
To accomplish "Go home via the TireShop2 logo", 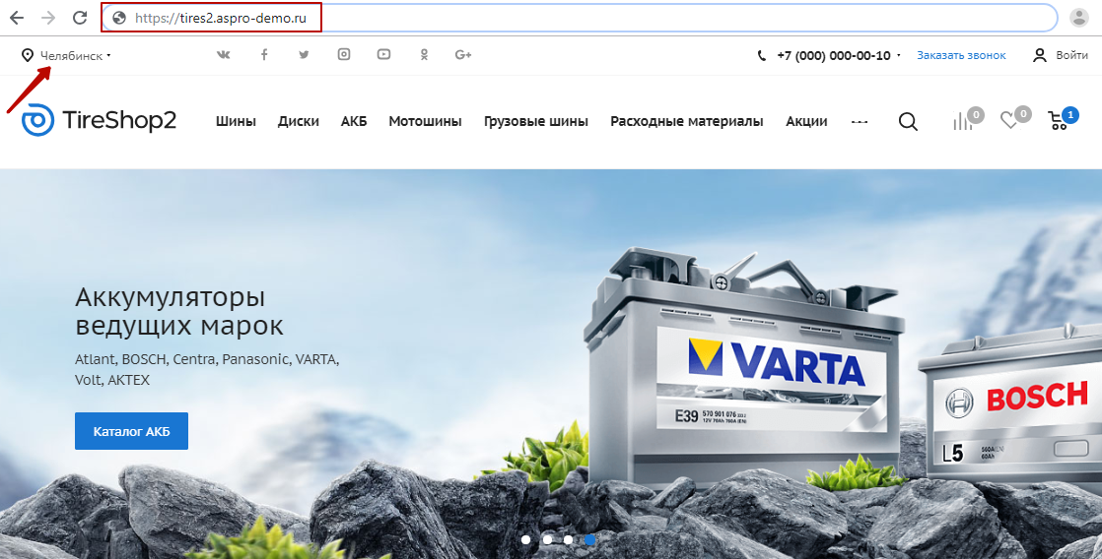I will pos(99,120).
